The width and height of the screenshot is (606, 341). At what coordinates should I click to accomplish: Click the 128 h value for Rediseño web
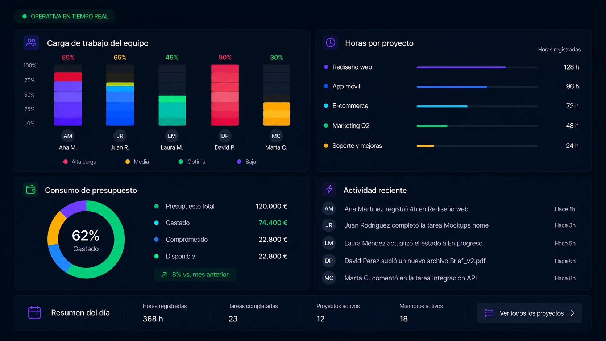(571, 67)
